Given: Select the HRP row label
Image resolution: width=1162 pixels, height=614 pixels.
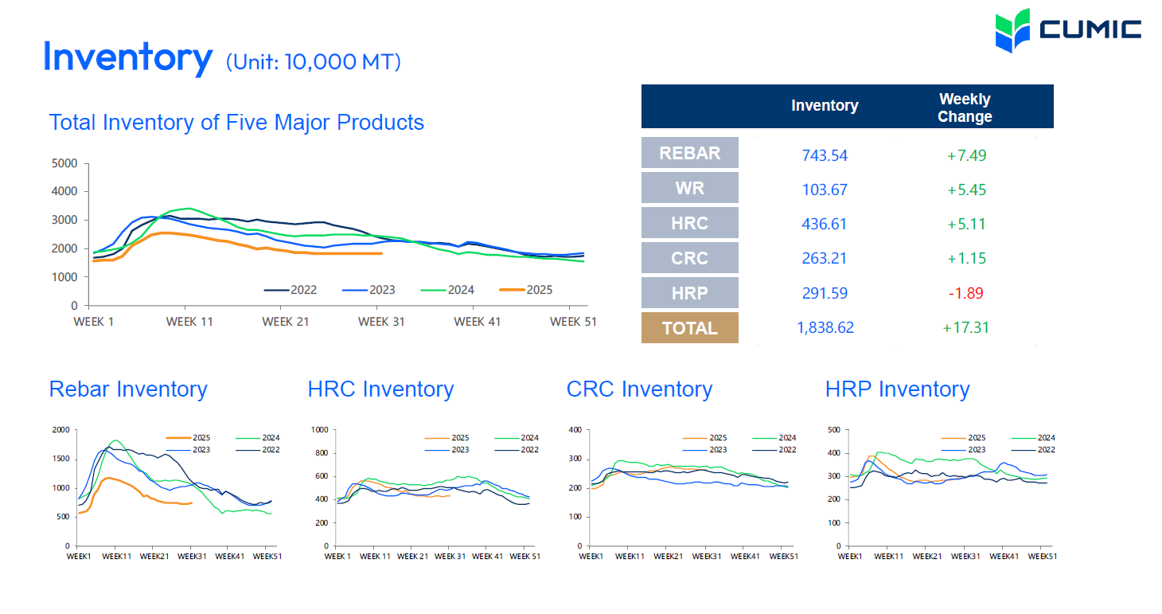Looking at the screenshot, I should coord(689,293).
